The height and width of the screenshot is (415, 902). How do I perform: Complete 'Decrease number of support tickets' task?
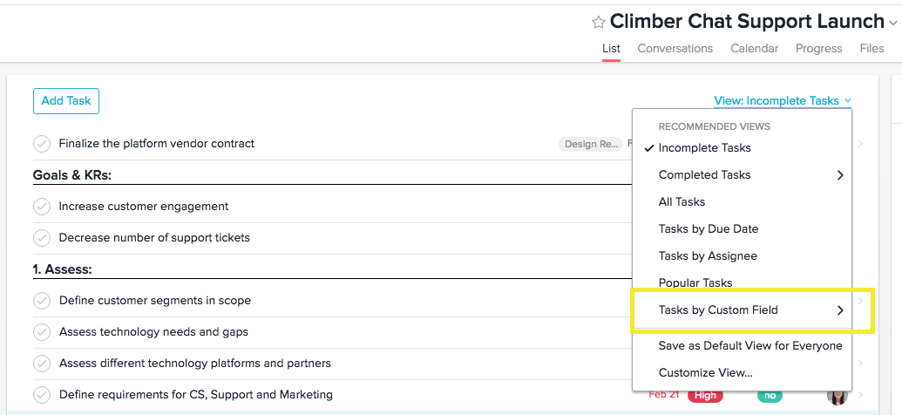pos(42,238)
